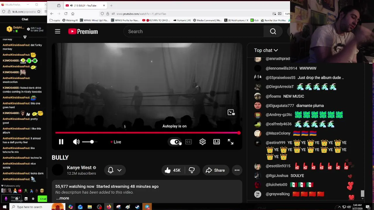374x210 pixels.
Task: Dislike the video
Action: click(192, 170)
